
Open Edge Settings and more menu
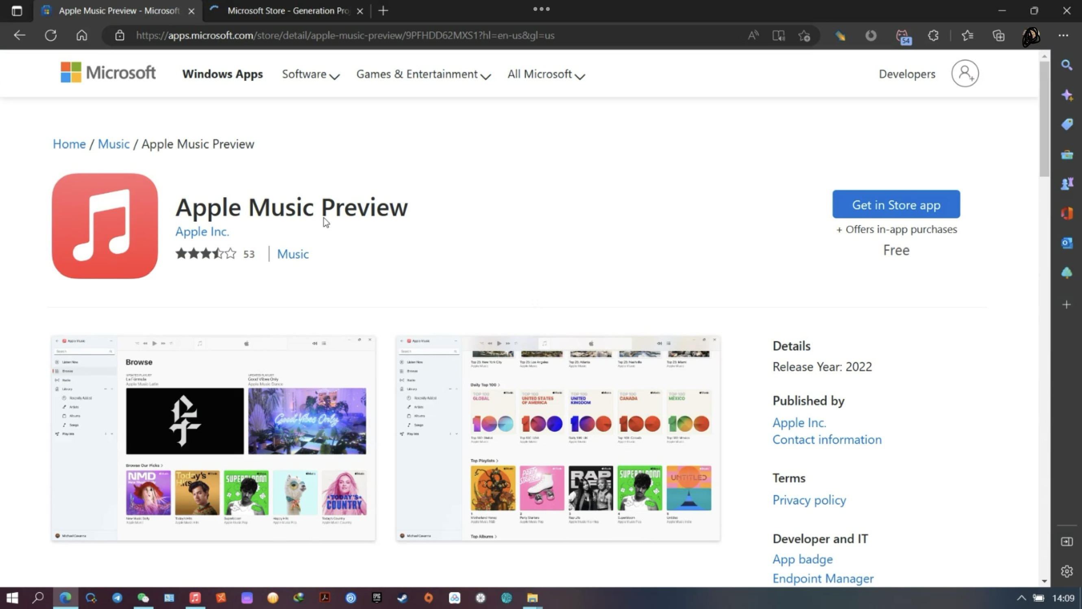tap(1063, 35)
